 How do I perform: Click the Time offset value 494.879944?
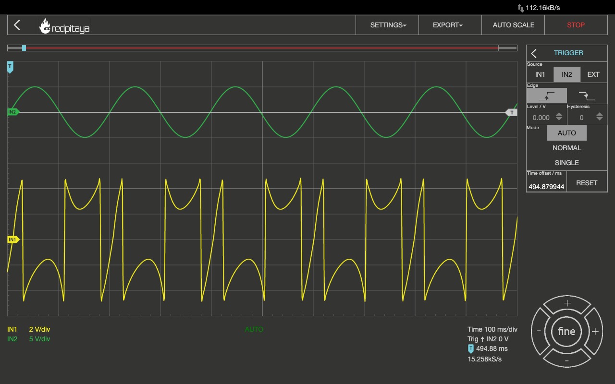pyautogui.click(x=546, y=187)
